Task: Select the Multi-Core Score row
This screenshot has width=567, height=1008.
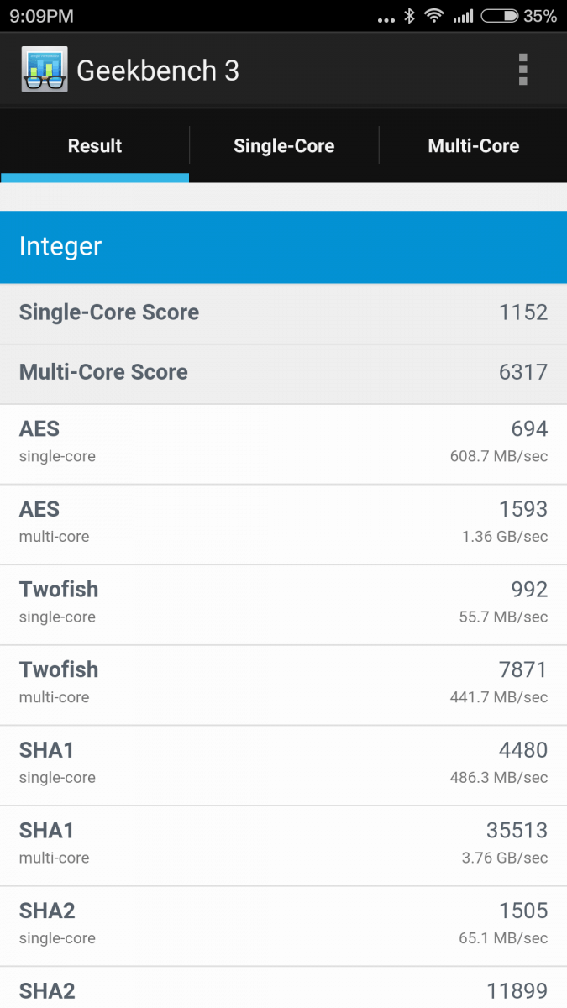Action: click(283, 373)
